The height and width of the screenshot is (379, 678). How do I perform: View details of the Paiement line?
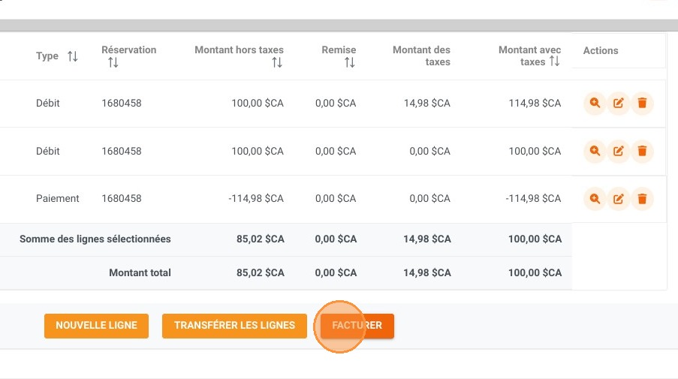point(595,198)
